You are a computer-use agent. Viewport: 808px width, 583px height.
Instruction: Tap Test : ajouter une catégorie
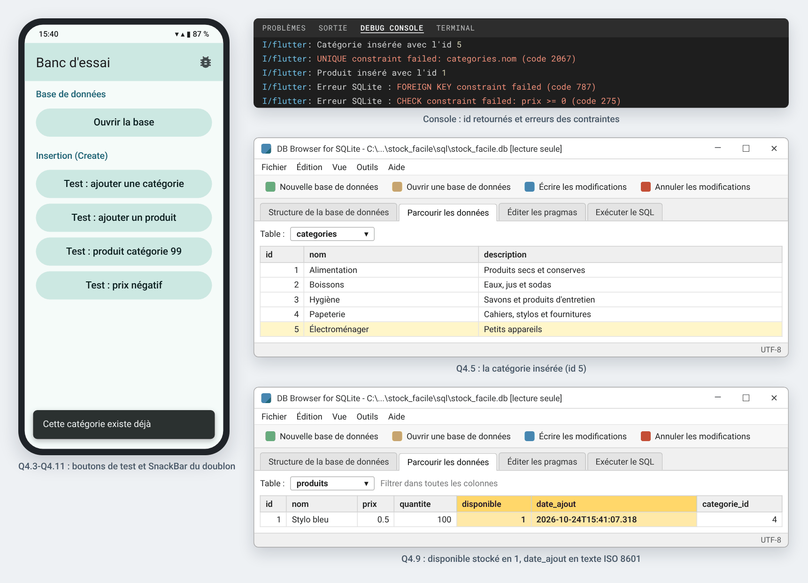pyautogui.click(x=124, y=184)
